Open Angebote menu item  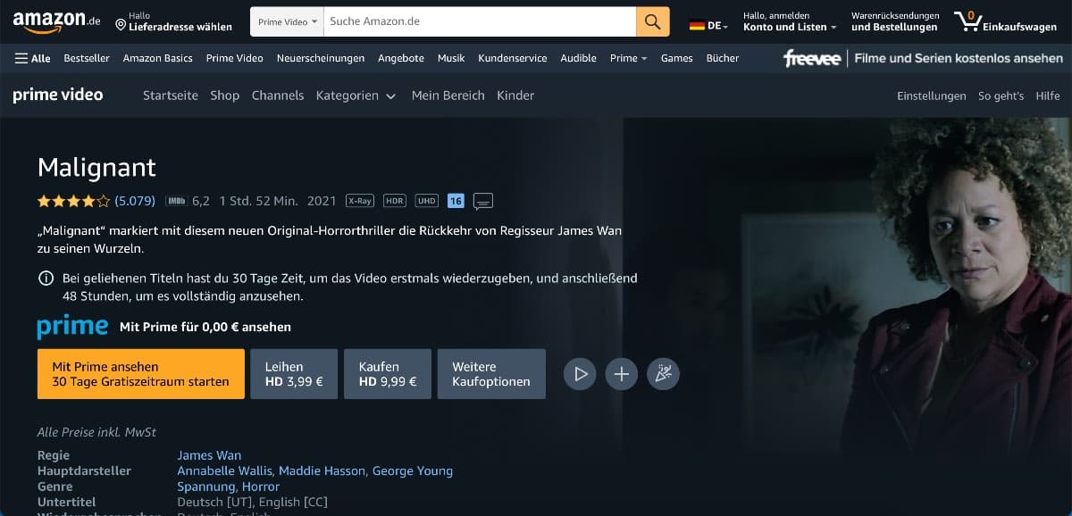point(401,58)
